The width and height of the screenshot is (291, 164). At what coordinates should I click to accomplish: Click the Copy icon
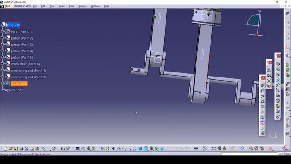tap(32, 149)
